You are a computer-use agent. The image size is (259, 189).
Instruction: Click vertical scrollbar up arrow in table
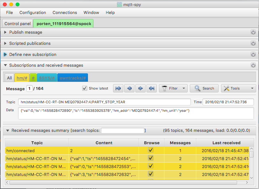[x=251, y=149]
